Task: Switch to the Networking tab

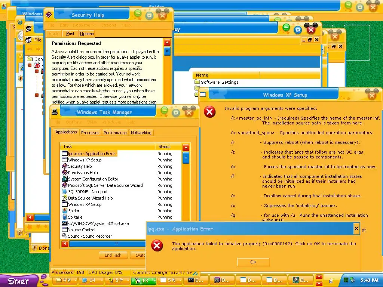Action: [141, 133]
